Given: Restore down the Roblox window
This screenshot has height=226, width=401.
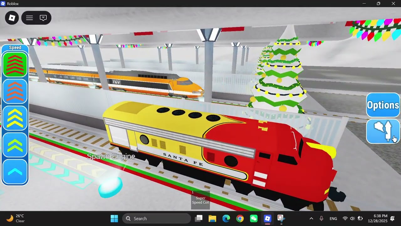Looking at the screenshot, I should pyautogui.click(x=378, y=3).
